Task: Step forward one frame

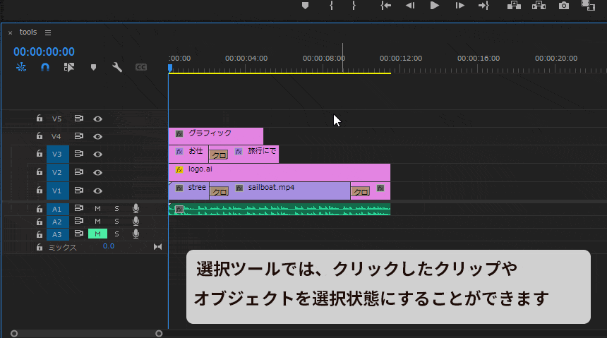Action: tap(459, 6)
